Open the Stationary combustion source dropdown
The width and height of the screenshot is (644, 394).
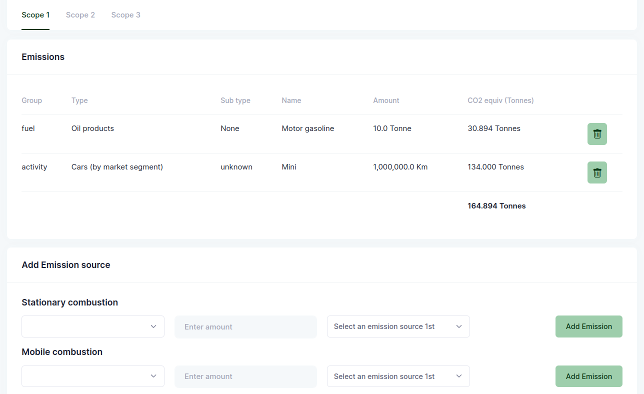pyautogui.click(x=93, y=326)
